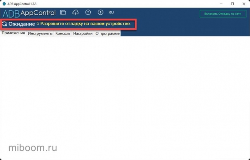Click the cloud upload icon
The image size is (250, 160).
coord(75,12)
